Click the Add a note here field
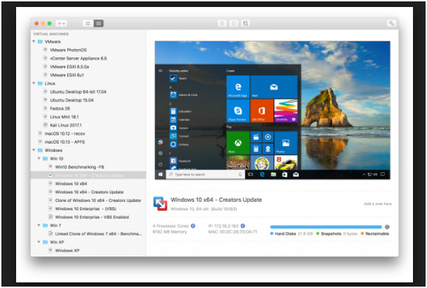Screen dimensions: 427x288 (x=377, y=204)
